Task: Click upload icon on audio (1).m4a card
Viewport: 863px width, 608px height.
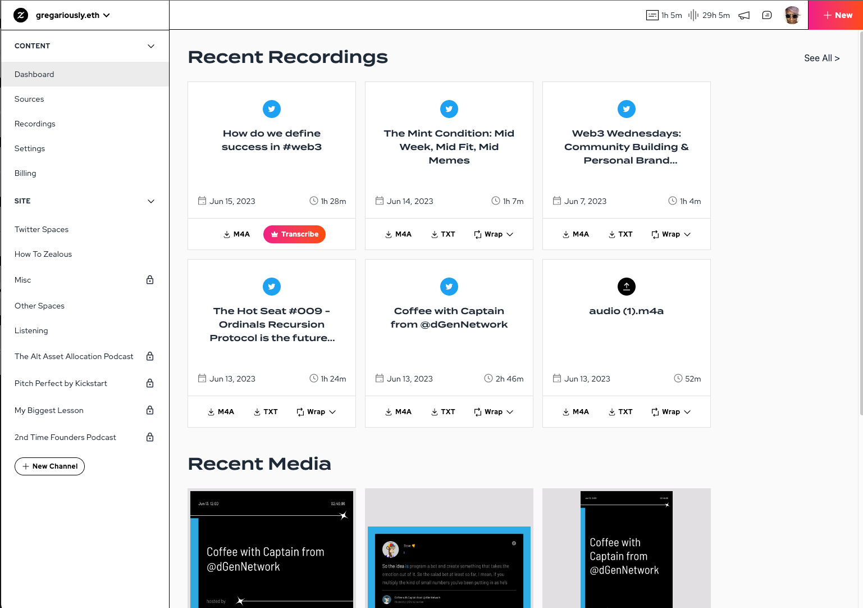Action: tap(626, 287)
